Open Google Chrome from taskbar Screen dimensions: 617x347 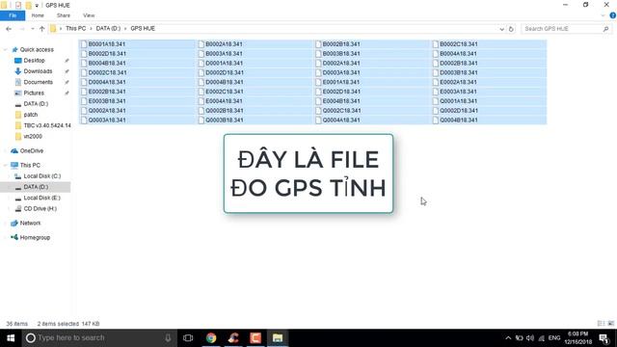point(211,338)
